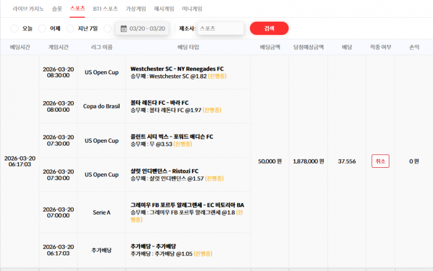Click the Westchester SC - NY Renegades FC match

click(x=177, y=69)
